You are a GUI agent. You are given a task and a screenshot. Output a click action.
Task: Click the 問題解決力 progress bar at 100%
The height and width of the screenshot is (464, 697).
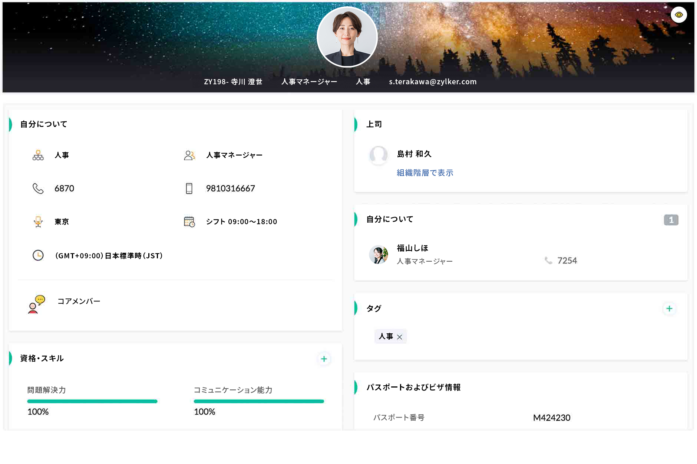click(x=92, y=401)
